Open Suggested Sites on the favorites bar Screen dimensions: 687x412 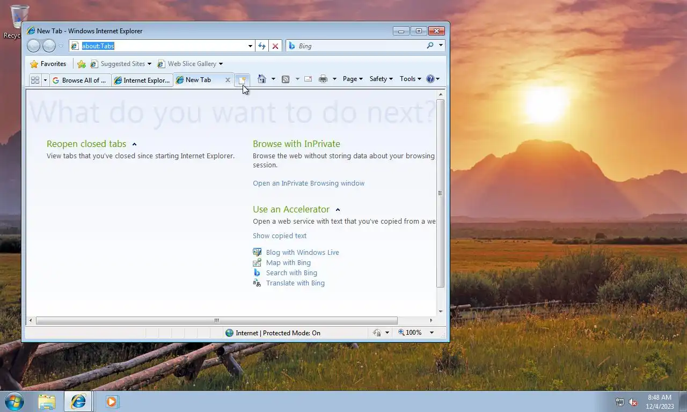pos(120,64)
